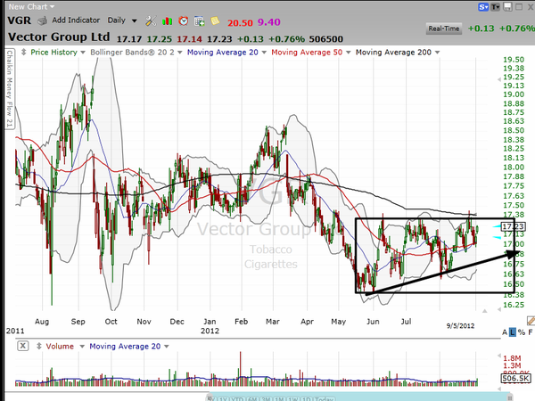
Task: Open the gray T dropdown icon
Action: coord(495,7)
